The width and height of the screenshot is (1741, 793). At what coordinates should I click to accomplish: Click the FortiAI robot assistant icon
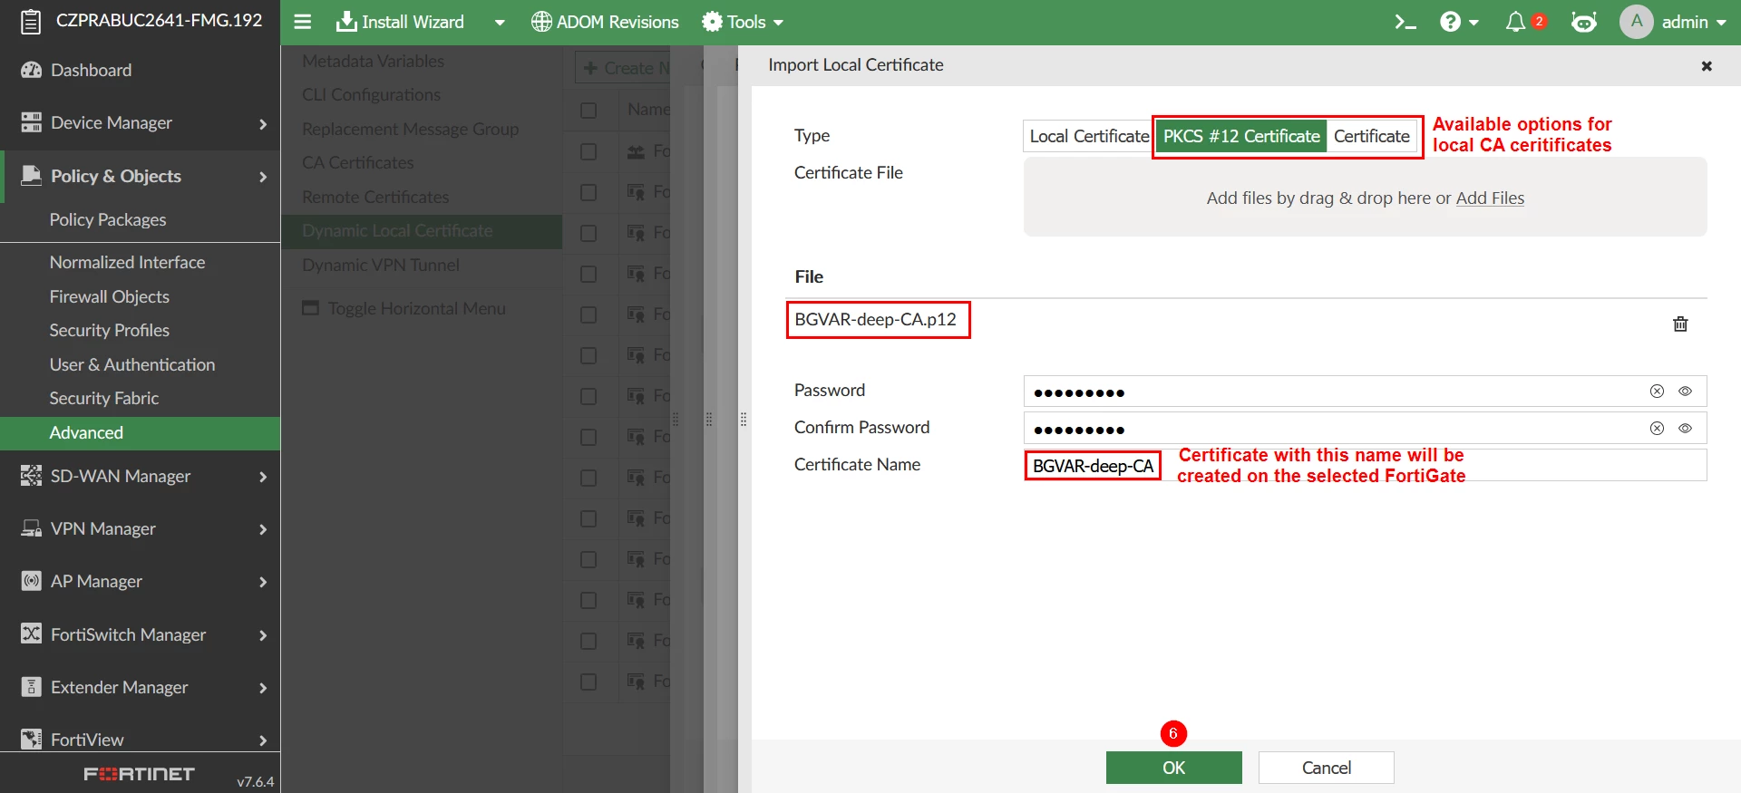pos(1584,22)
